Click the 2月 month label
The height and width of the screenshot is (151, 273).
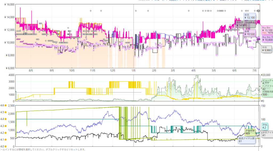154,70
